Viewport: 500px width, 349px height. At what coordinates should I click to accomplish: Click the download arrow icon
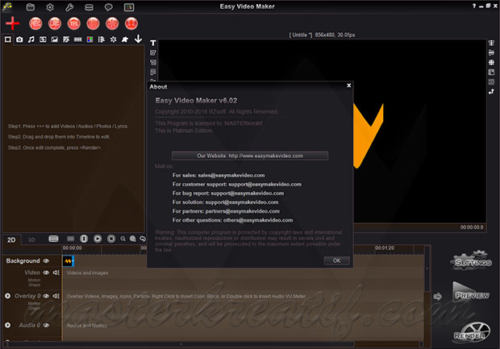tap(138, 39)
